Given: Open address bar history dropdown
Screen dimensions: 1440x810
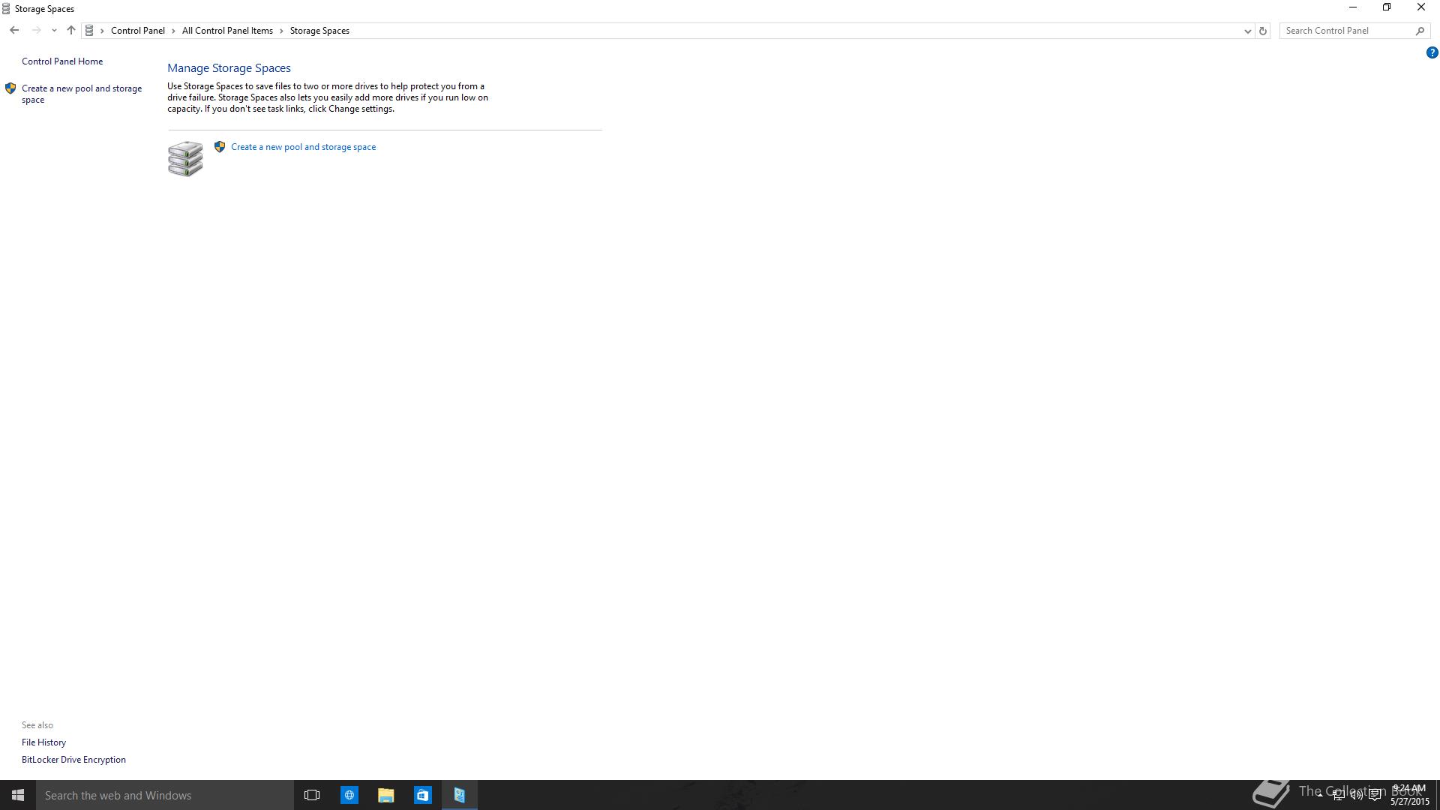Looking at the screenshot, I should (x=1247, y=31).
